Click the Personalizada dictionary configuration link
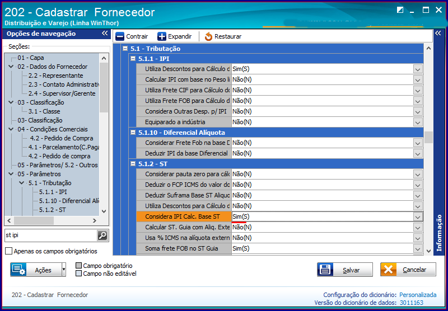This screenshot has width=448, height=311. 418,295
